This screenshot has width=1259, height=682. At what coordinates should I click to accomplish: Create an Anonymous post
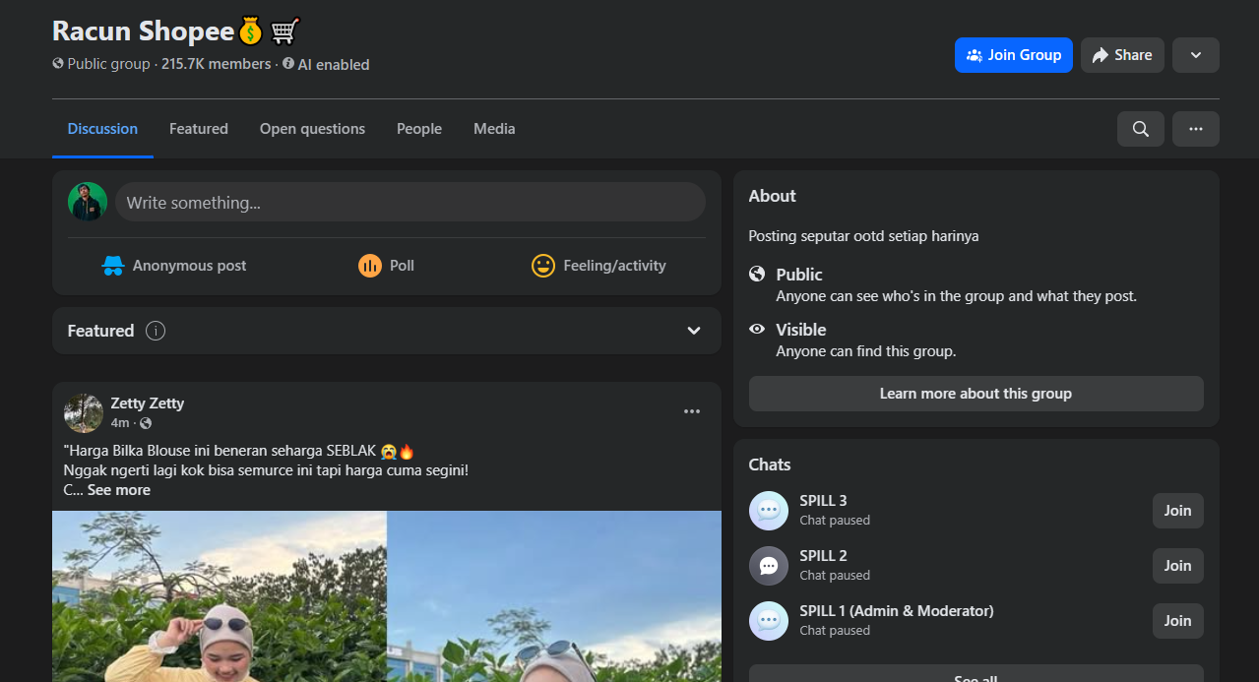[174, 266]
